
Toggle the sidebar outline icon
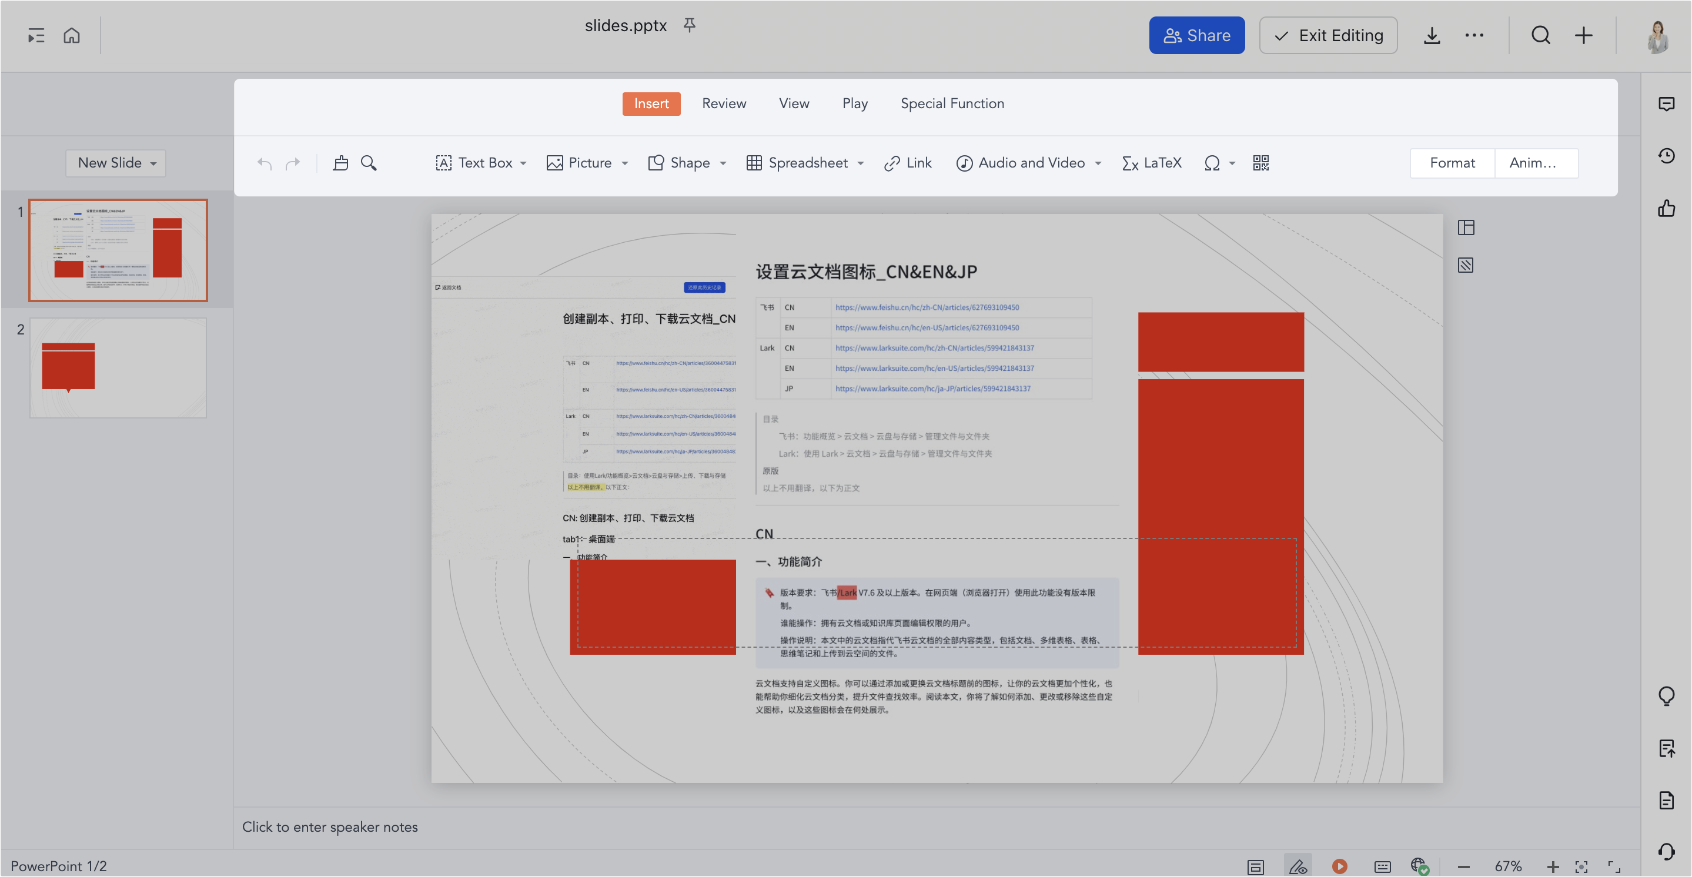36,35
